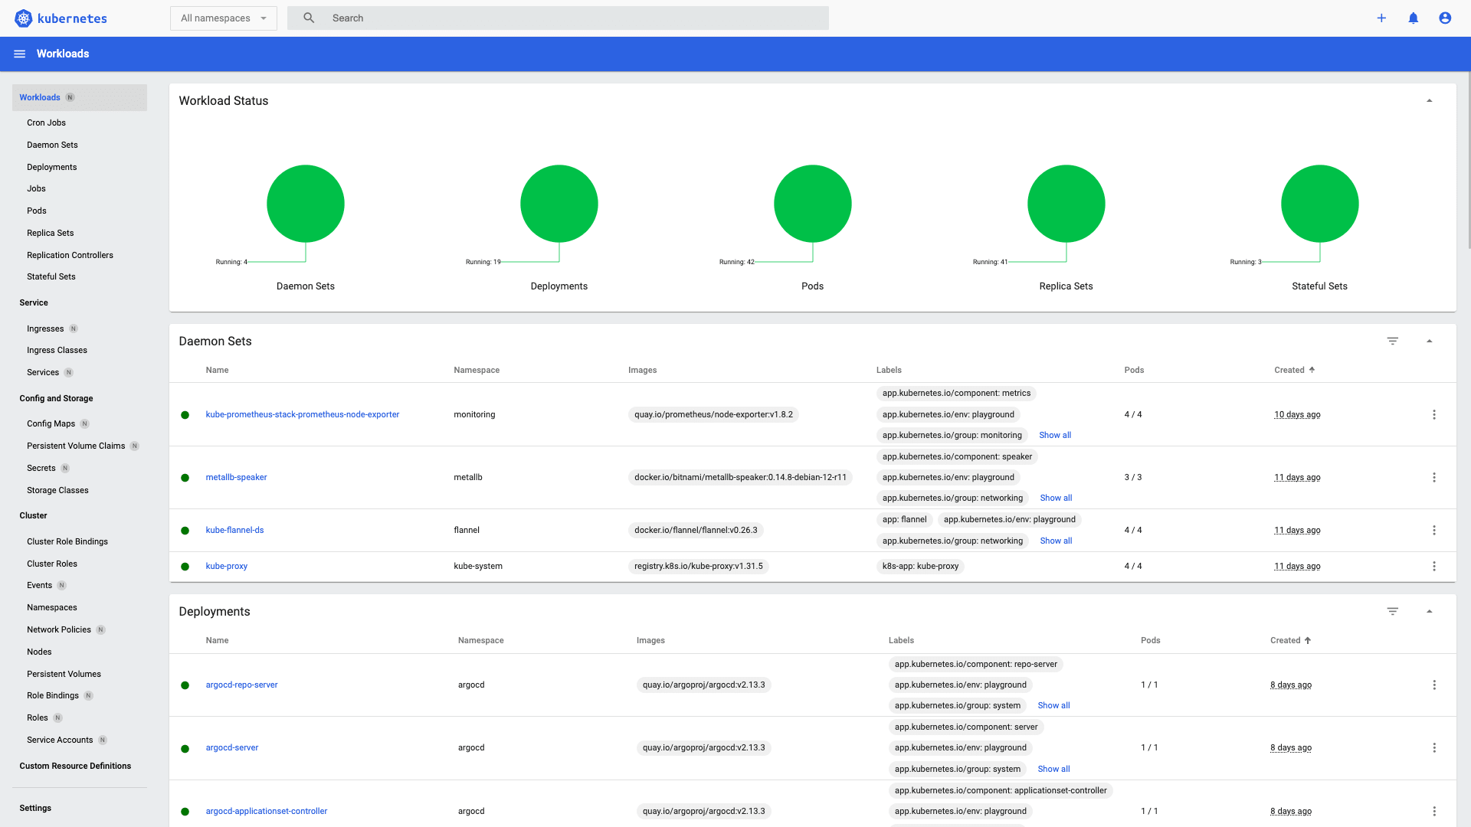Open actions menu for kube-proxy row
1471x827 pixels.
[1434, 566]
